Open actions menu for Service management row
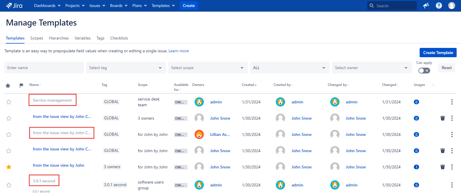The width and height of the screenshot is (461, 196). 452,102
